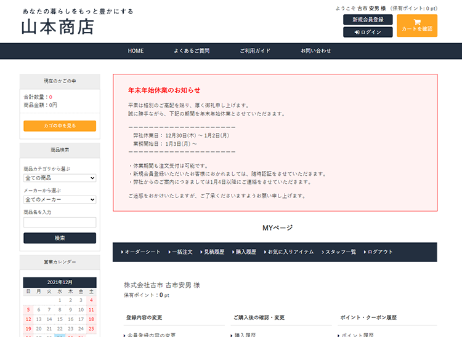
Task: Select 一括注文 bulk order tab
Action: (x=180, y=252)
